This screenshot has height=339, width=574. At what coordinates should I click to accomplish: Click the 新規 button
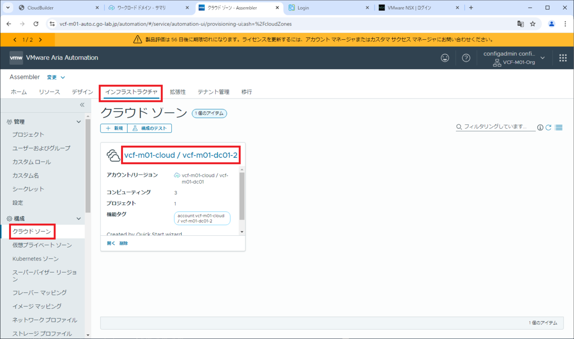114,128
